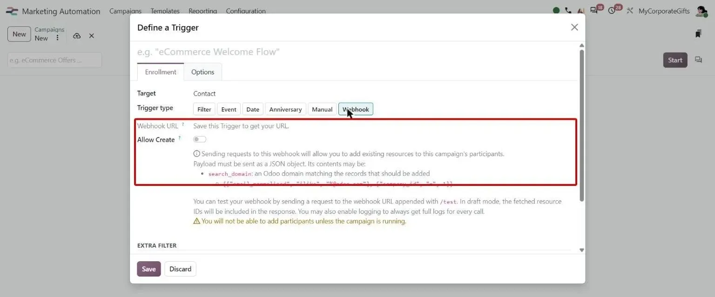The width and height of the screenshot is (715, 297).
Task: Open the debug tools wrench icon
Action: pos(630,11)
